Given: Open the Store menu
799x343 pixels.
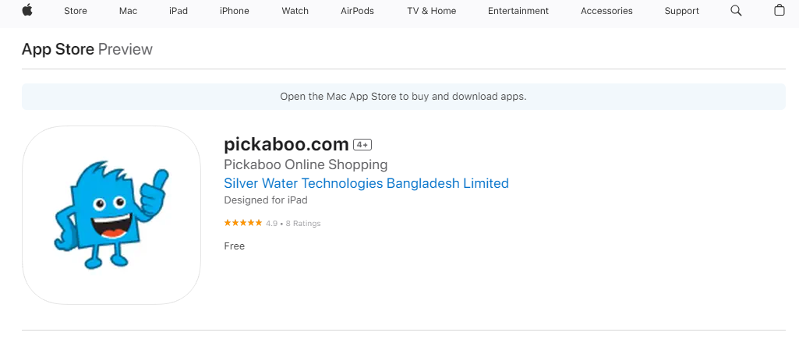Looking at the screenshot, I should tap(76, 11).
